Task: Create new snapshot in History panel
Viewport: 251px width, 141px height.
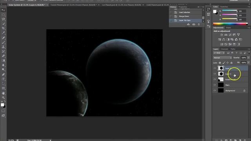Action: pyautogui.click(x=194, y=24)
